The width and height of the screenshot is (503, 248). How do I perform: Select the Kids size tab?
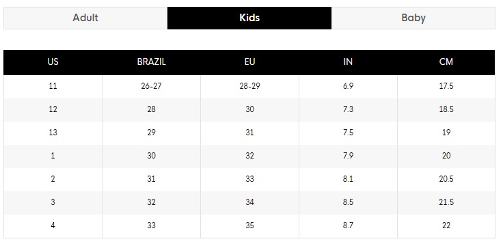tap(249, 18)
